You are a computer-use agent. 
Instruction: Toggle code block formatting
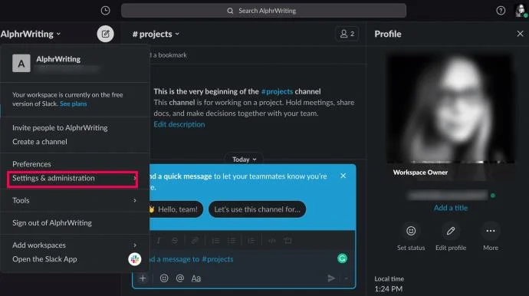click(287, 241)
